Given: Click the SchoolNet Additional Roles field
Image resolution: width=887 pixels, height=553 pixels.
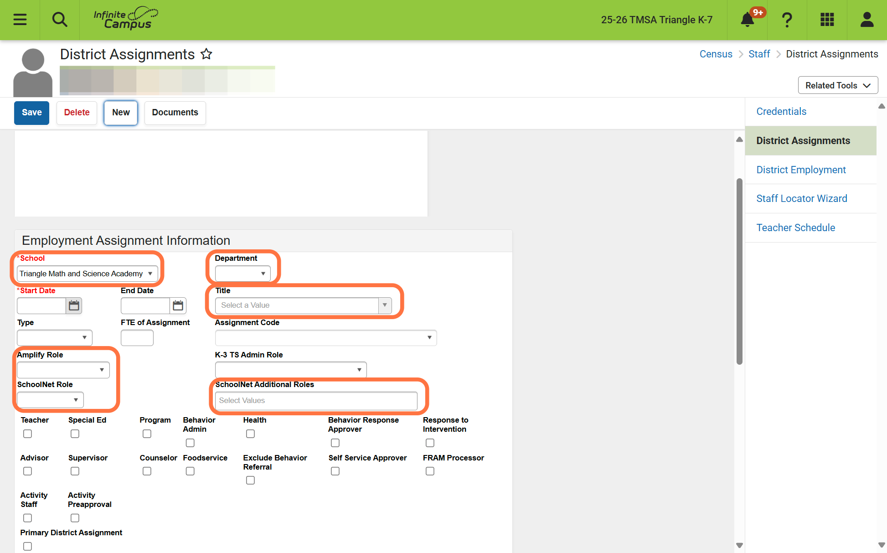Looking at the screenshot, I should click(x=316, y=400).
